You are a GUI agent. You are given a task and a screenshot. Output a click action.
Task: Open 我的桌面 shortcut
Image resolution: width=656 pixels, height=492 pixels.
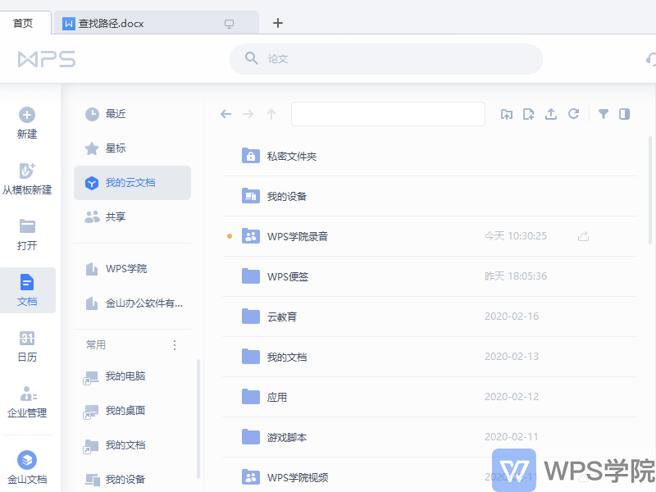click(132, 411)
